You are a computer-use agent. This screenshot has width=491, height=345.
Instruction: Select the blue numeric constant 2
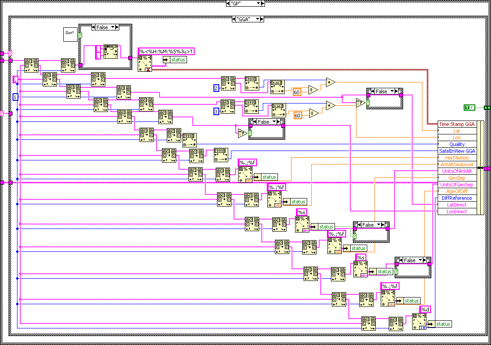tap(216, 88)
